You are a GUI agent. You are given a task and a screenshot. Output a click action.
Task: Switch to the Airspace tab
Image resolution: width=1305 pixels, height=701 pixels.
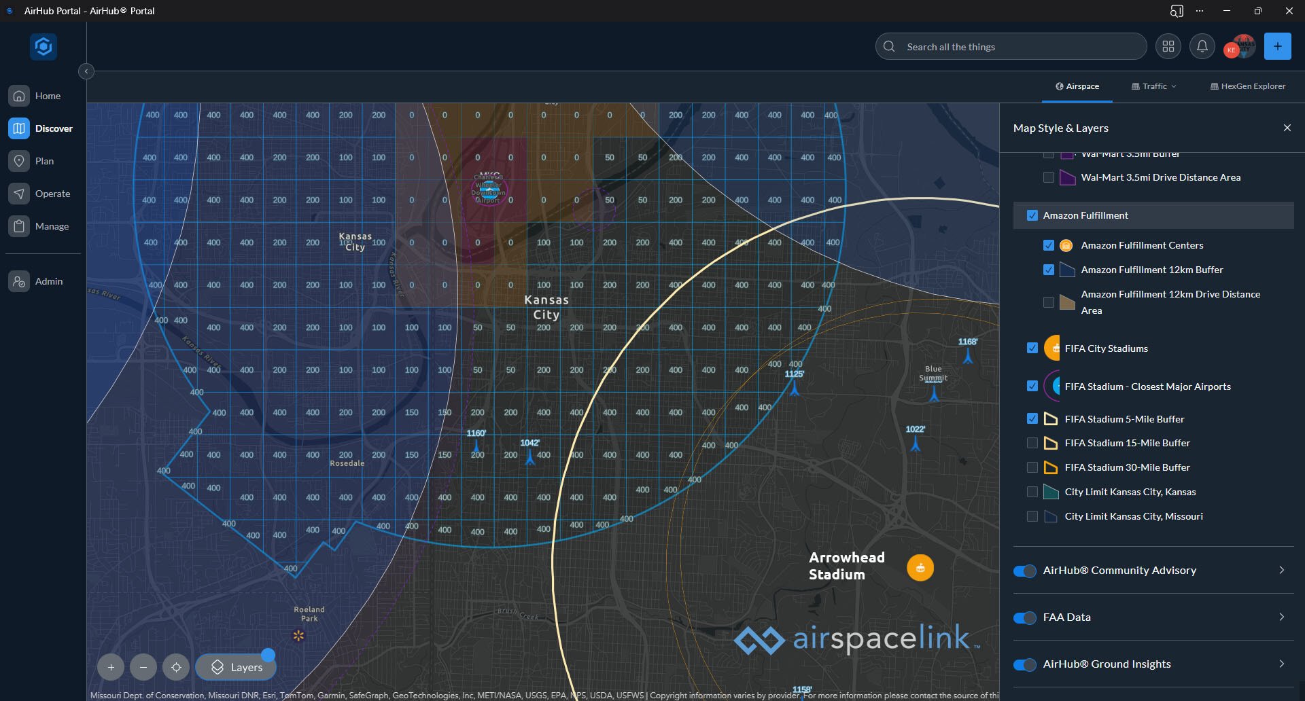pyautogui.click(x=1077, y=86)
